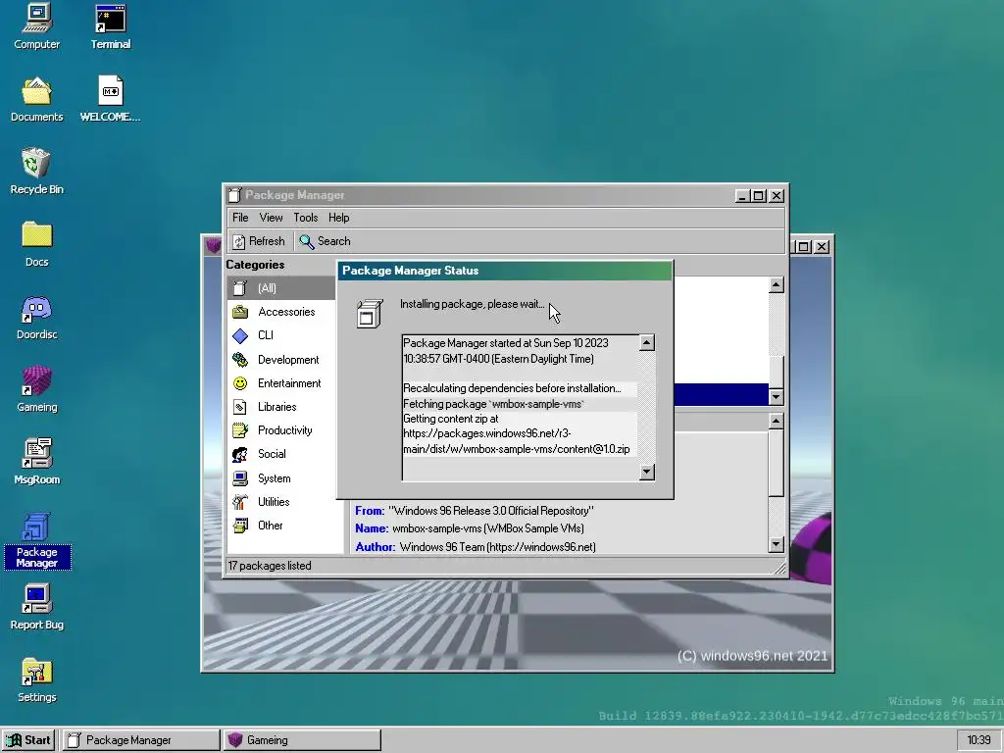Click package details pane scroll-up arrow
This screenshot has width=1004, height=753.
pos(777,421)
